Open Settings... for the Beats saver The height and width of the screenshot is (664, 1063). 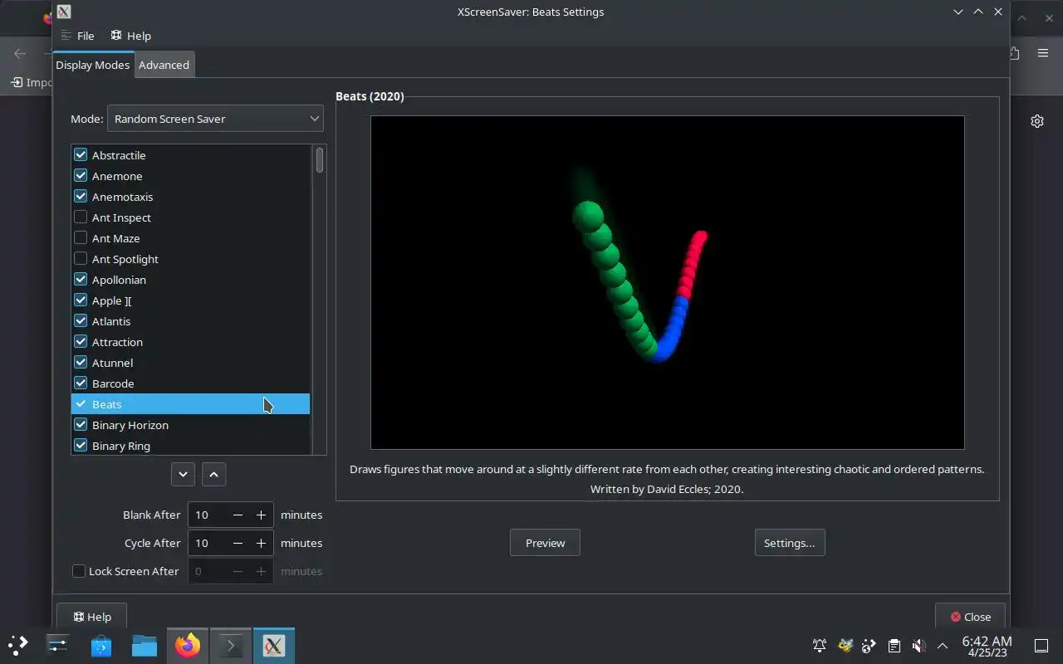pos(789,543)
